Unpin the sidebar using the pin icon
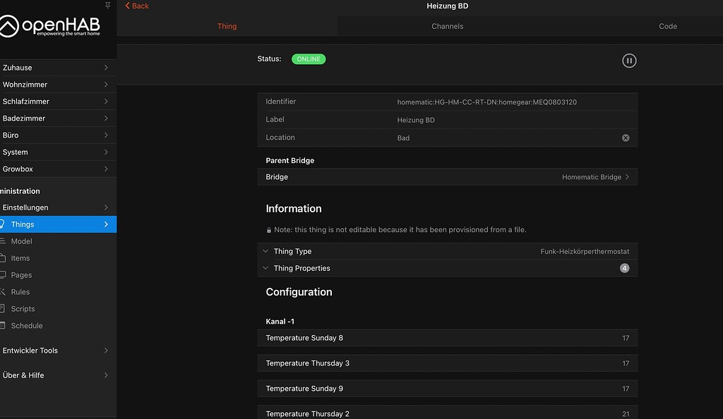 (107, 6)
